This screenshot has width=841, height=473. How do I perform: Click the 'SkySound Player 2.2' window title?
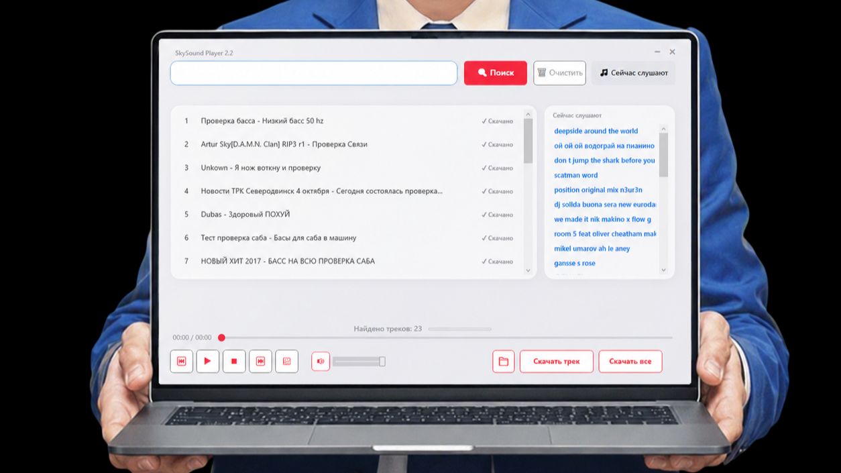click(204, 53)
